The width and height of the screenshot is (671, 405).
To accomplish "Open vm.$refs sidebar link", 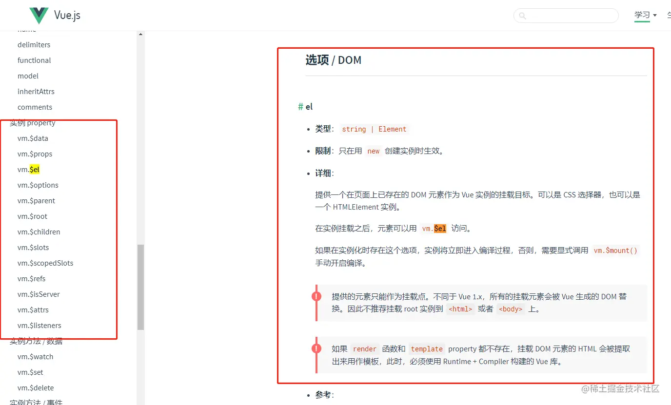I will (x=32, y=279).
